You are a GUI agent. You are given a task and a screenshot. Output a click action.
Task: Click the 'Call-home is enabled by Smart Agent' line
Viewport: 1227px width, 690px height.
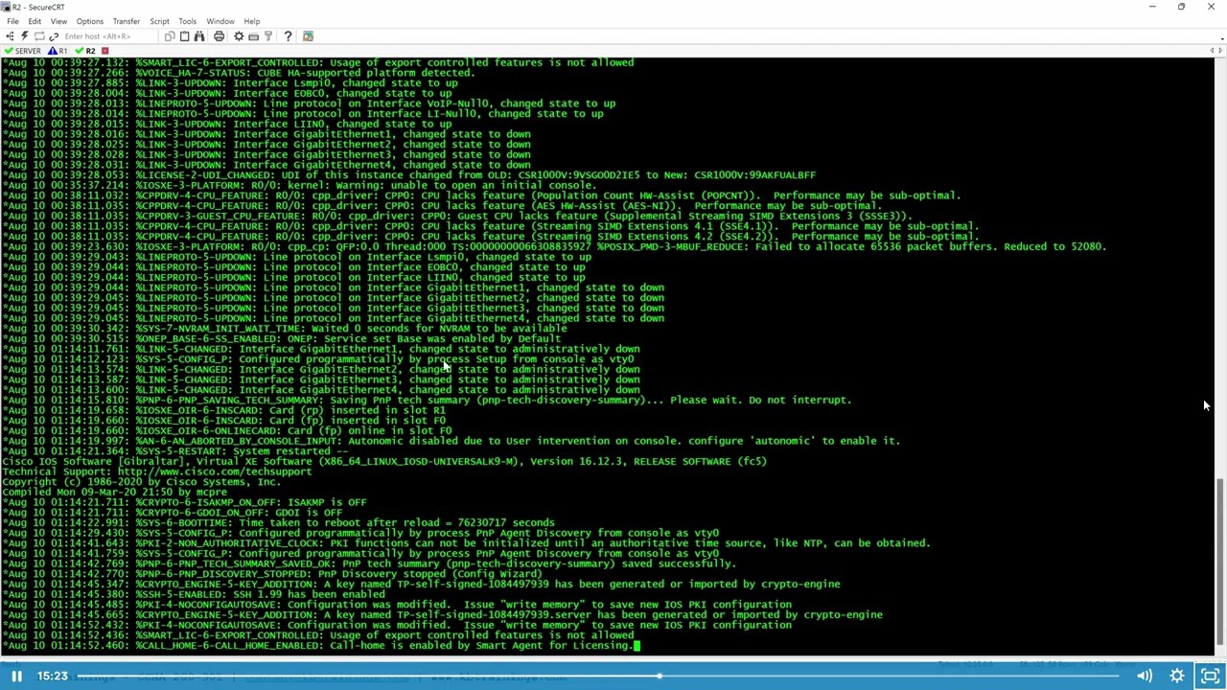coord(317,645)
